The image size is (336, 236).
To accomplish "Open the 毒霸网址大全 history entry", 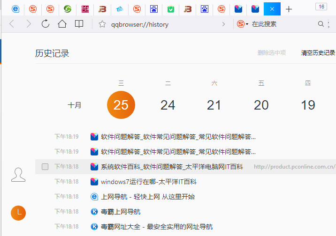I will pyautogui.click(x=156, y=227).
